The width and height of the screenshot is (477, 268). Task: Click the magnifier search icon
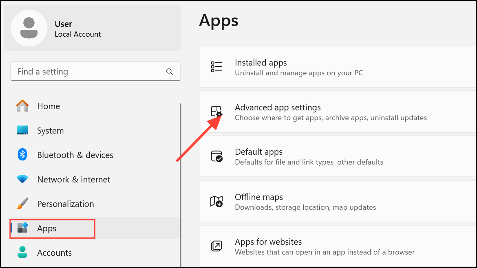coord(170,72)
